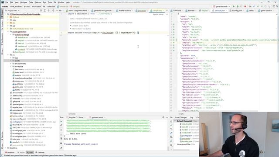Click the Structure side tool window button
This screenshot has width=279, height=157.
coord(2,25)
